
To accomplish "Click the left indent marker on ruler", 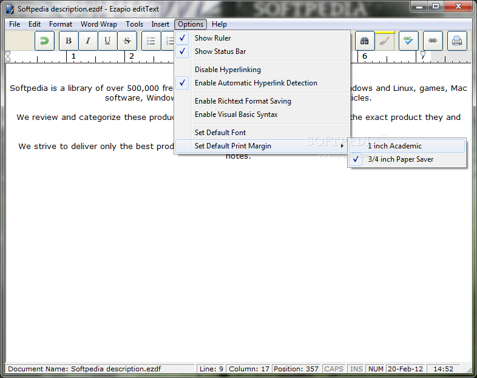I will (8, 56).
